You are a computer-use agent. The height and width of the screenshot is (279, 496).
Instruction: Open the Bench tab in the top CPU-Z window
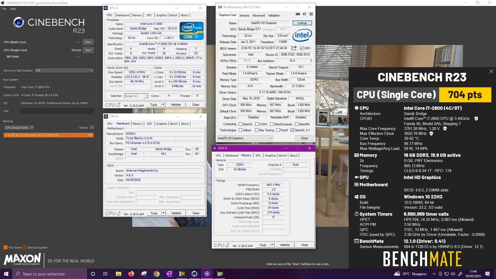click(173, 15)
